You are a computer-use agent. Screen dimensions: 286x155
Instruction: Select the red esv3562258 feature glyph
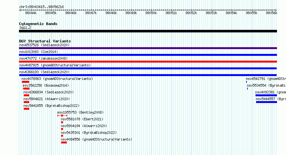point(26,89)
